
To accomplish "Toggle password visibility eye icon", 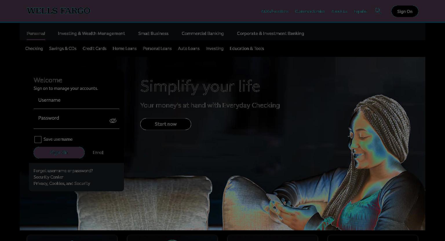I will 113,120.
